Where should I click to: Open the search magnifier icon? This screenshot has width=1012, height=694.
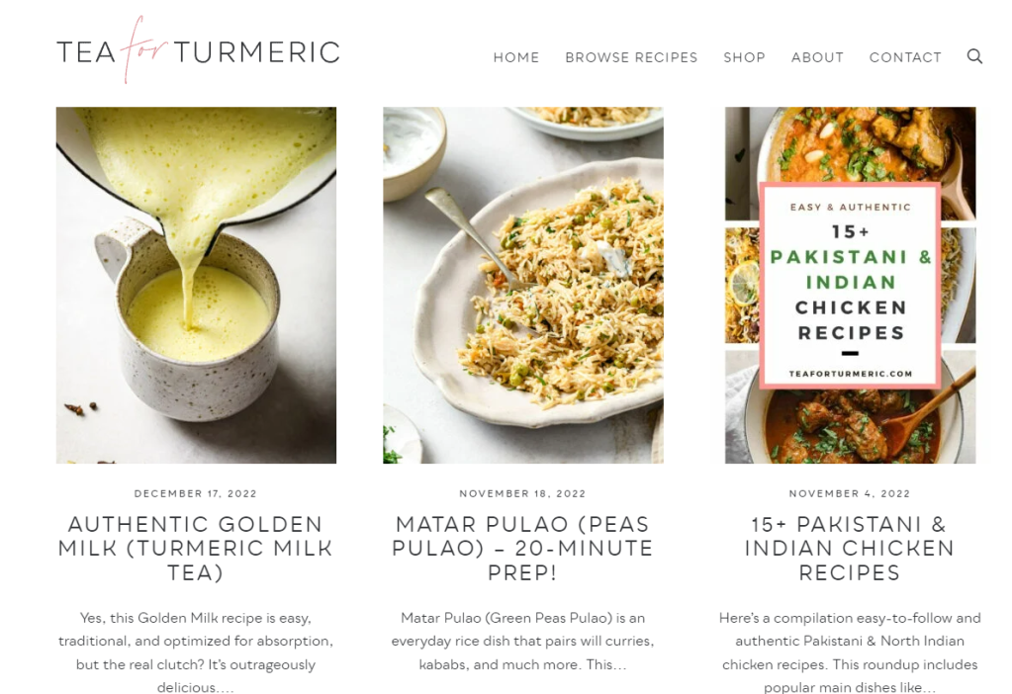pyautogui.click(x=974, y=56)
